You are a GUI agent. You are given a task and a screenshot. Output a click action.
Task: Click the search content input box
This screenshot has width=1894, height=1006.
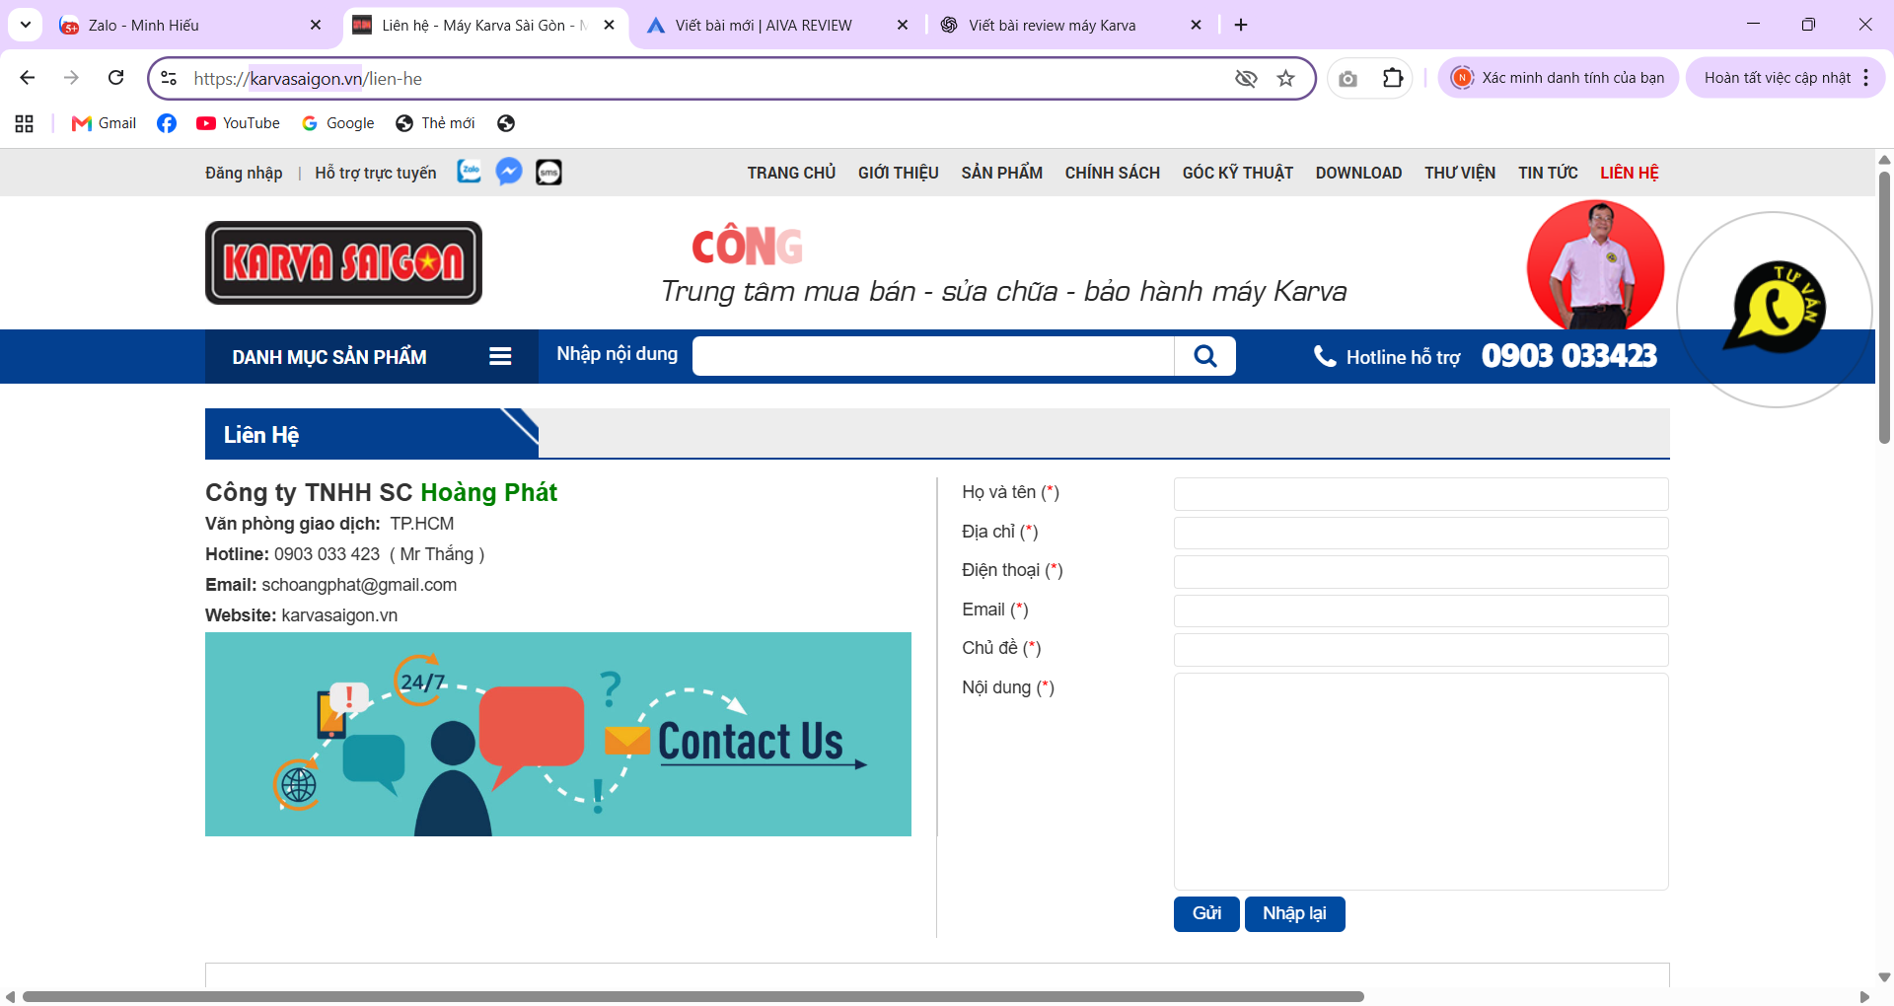tap(933, 356)
